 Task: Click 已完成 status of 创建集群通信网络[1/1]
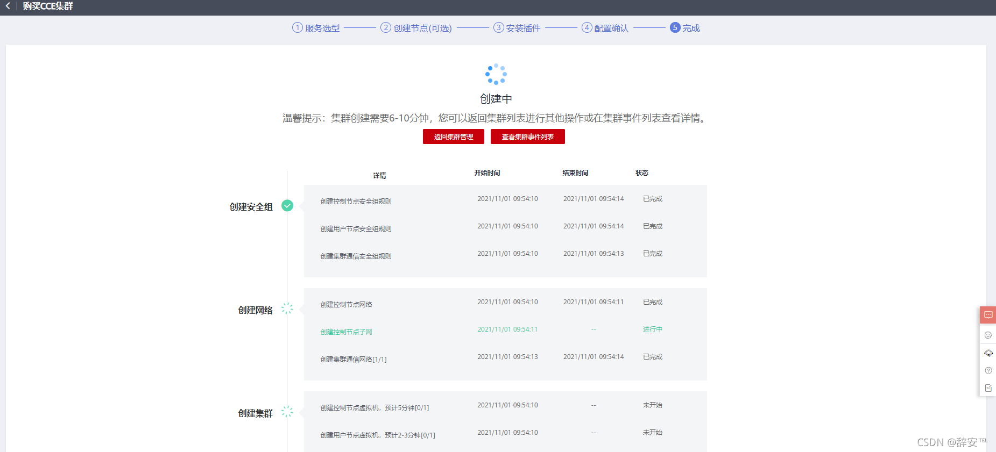652,357
